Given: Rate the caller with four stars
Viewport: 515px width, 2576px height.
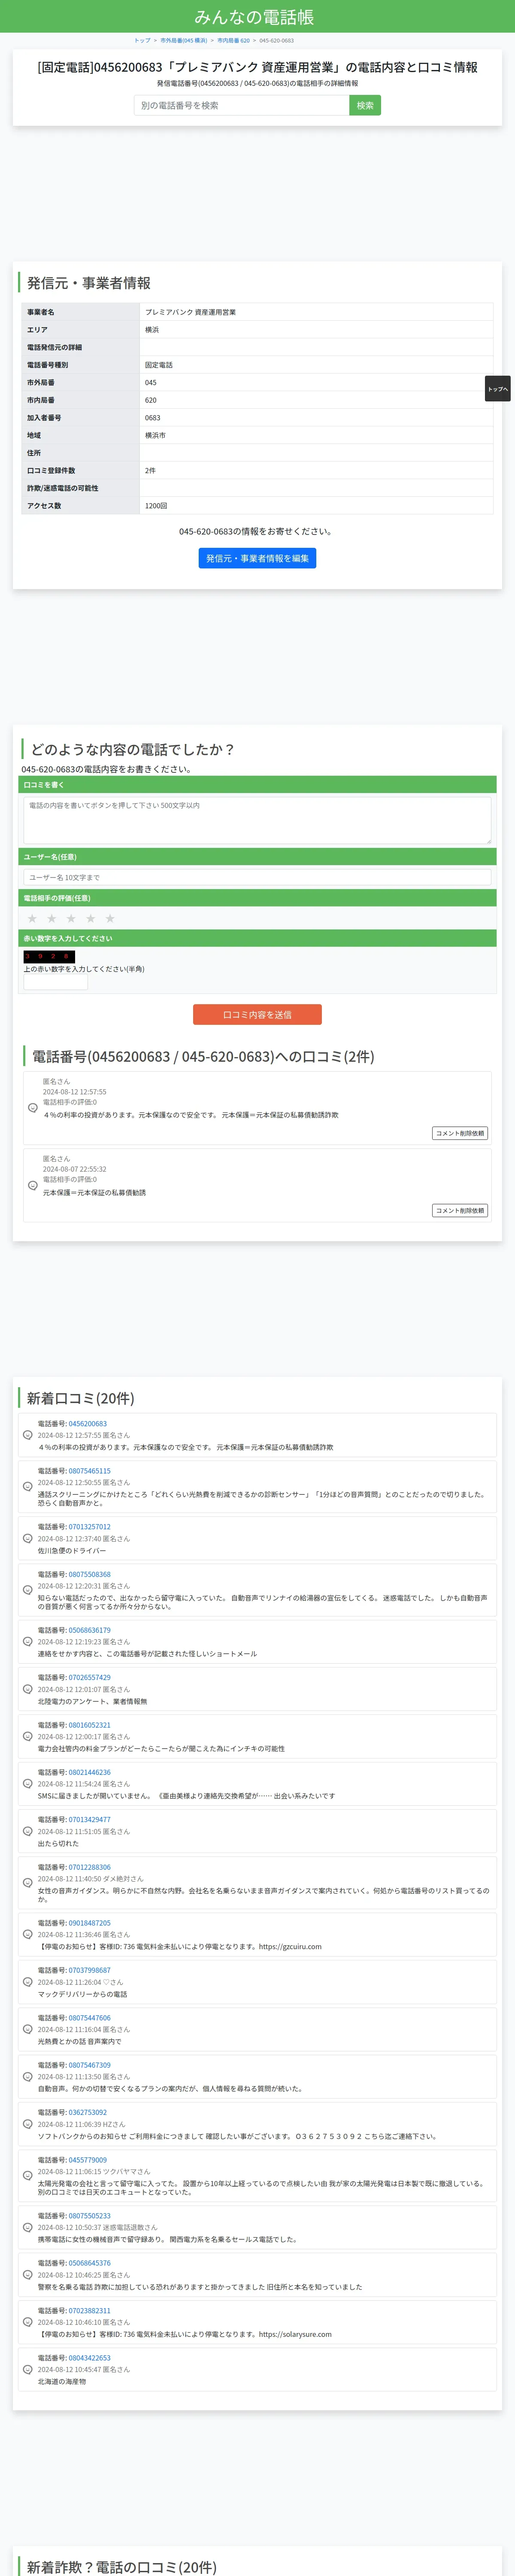Looking at the screenshot, I should point(91,918).
